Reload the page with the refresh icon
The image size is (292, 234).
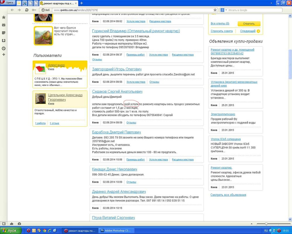(x=27, y=10)
